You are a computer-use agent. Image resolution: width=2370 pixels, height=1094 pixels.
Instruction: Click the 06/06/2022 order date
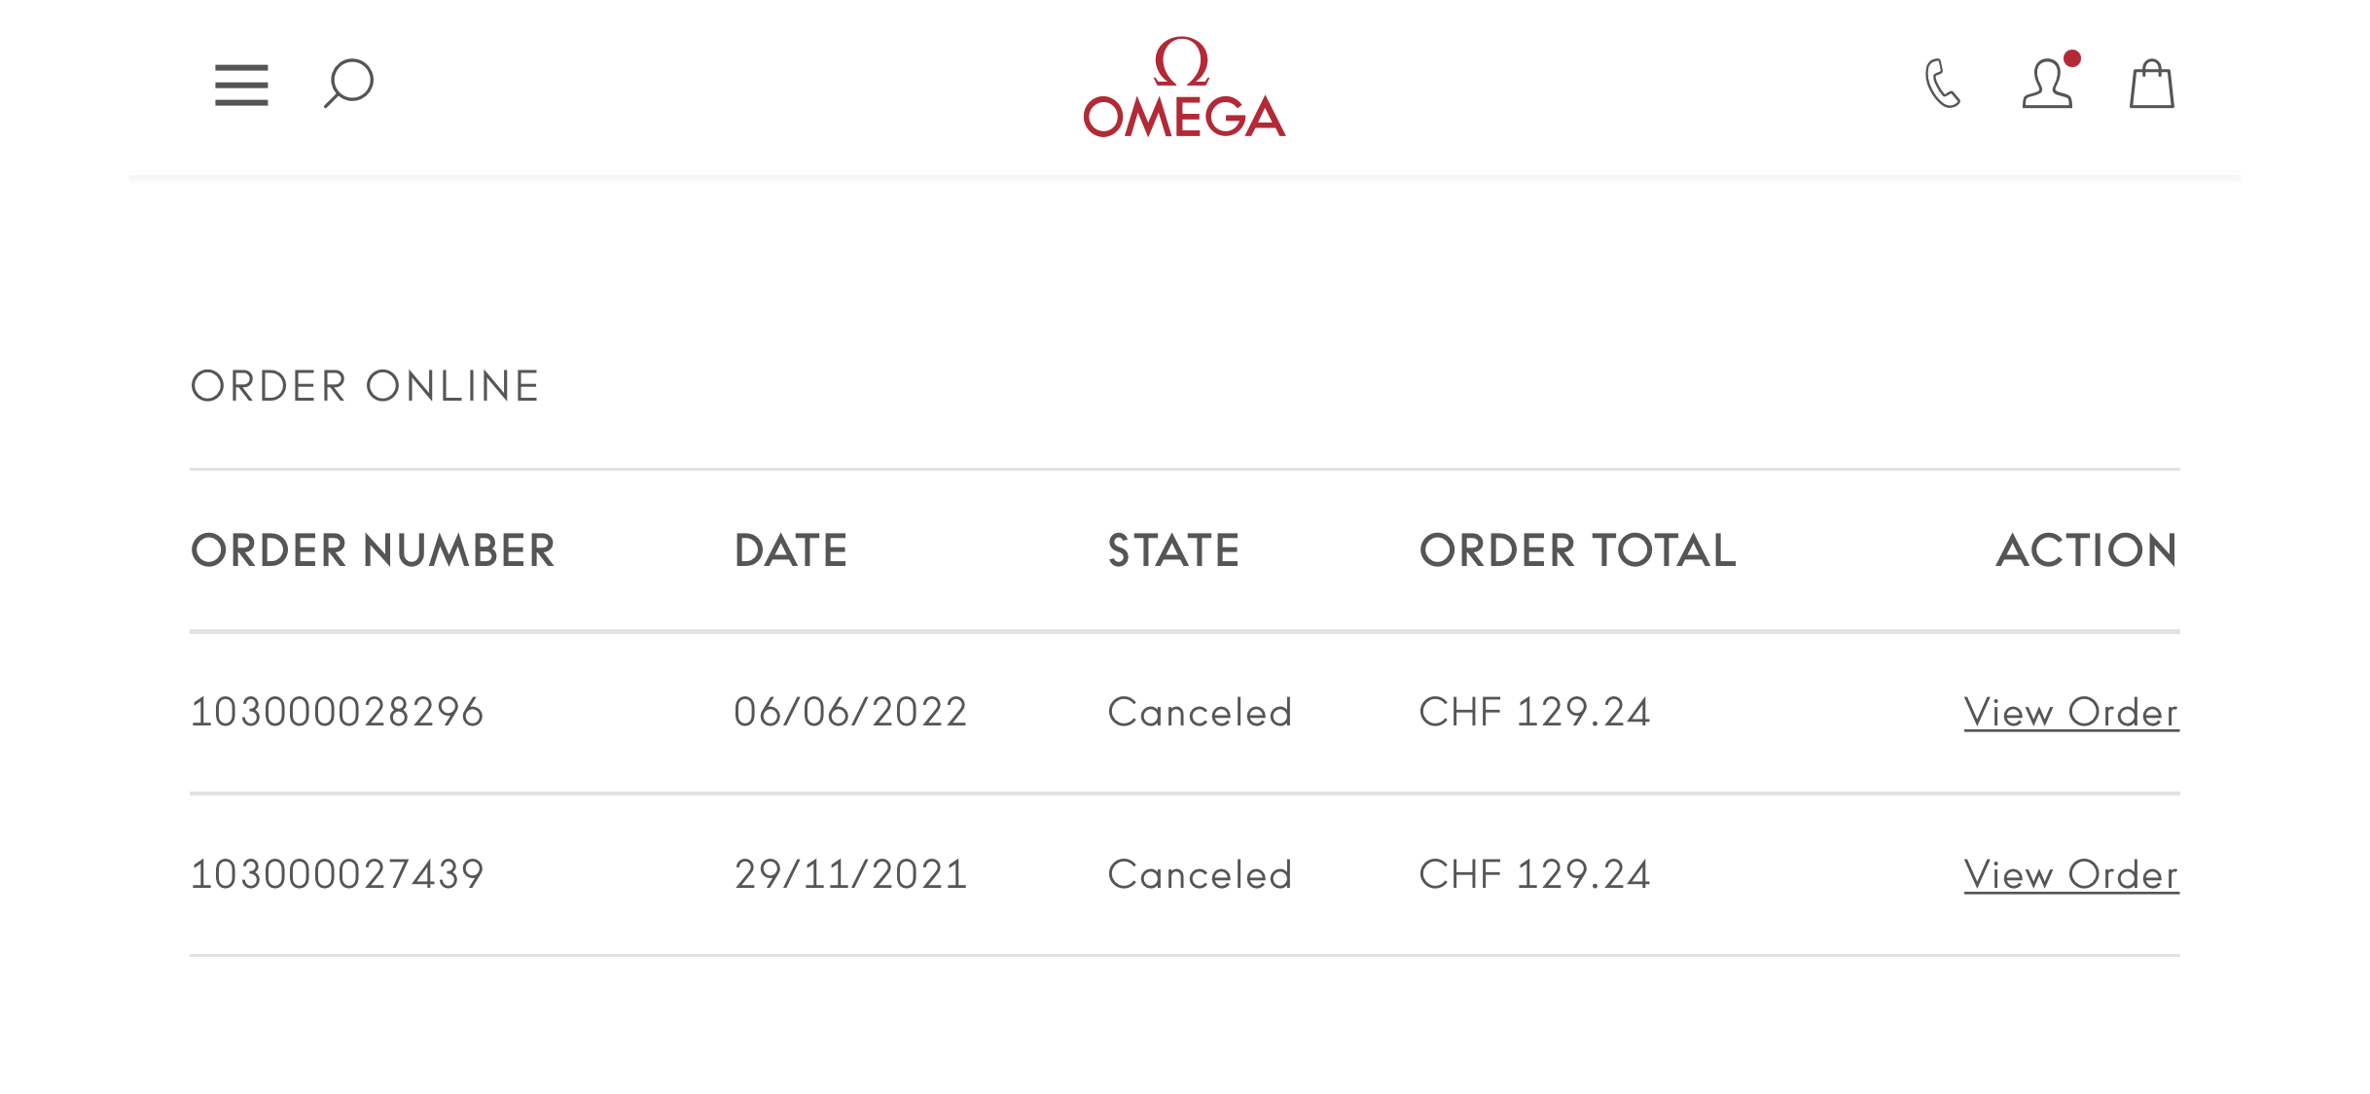coord(850,713)
